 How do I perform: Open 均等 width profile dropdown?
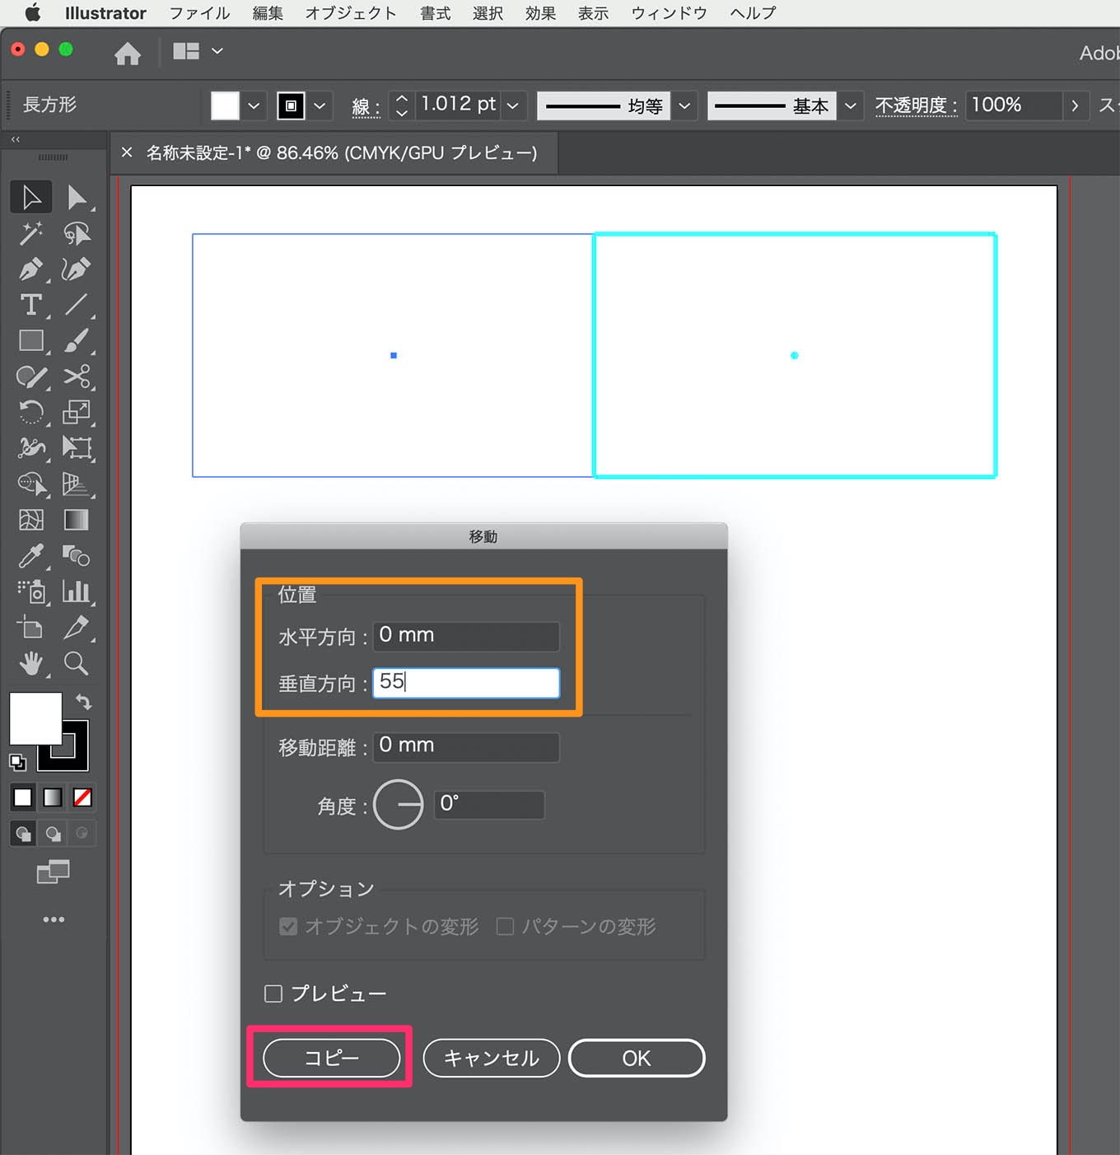(684, 105)
